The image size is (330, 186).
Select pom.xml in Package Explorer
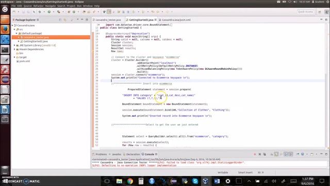point(25,61)
